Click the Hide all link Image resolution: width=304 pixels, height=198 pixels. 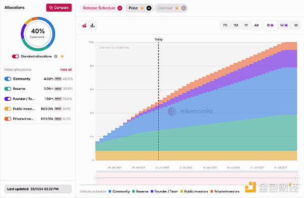pos(66,69)
